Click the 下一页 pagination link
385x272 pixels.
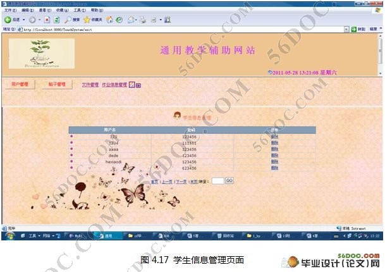tap(180, 181)
